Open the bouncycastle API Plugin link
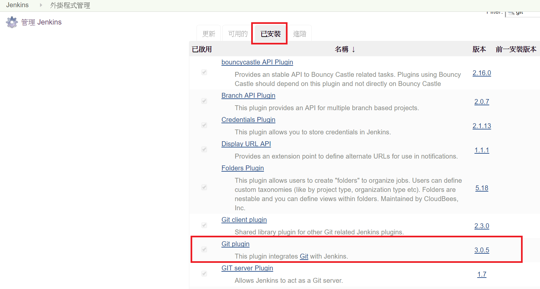Image resolution: width=540 pixels, height=289 pixels. pyautogui.click(x=257, y=62)
